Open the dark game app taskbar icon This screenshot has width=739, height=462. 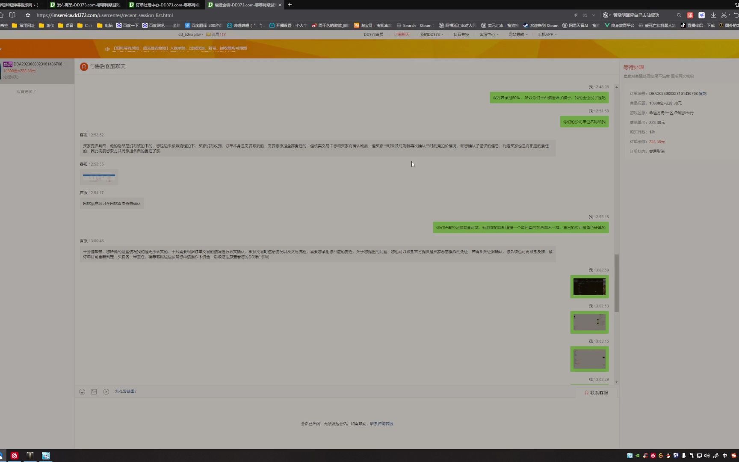(x=30, y=456)
